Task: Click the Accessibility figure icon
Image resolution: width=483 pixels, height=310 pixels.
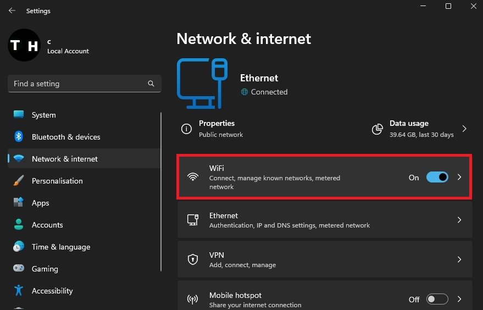Action: [x=18, y=291]
